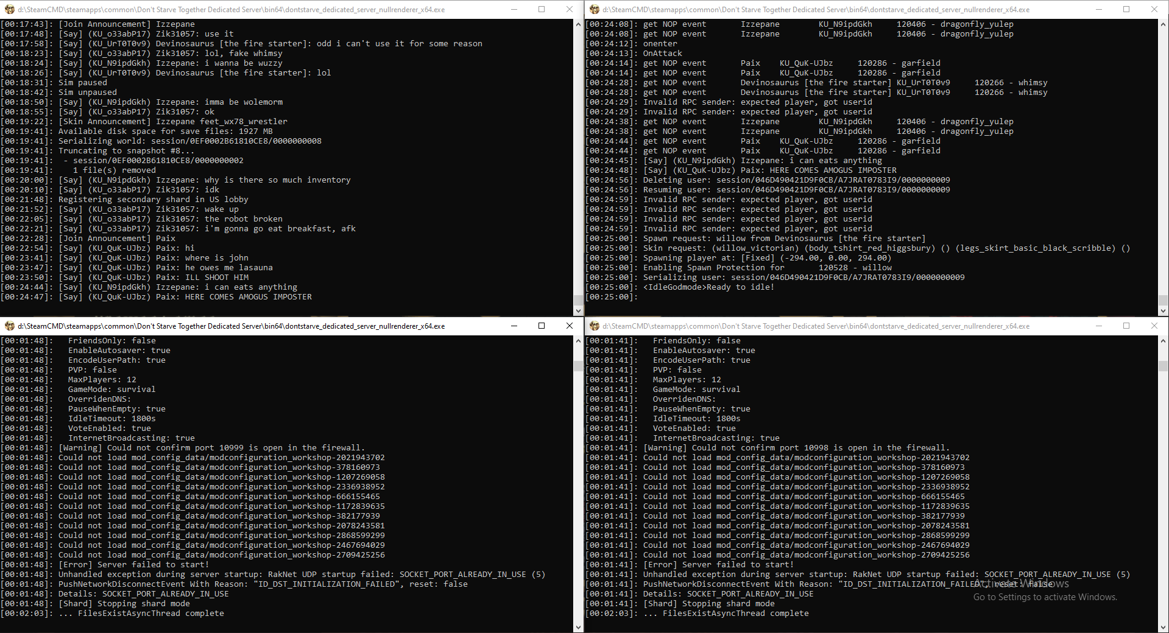The image size is (1169, 633).
Task: Click "IdleTimeout: 1800s" in the bottom-right console
Action: [x=697, y=419]
